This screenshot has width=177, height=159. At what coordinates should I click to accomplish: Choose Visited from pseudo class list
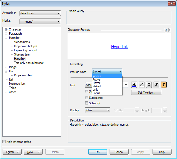pyautogui.click(x=97, y=86)
